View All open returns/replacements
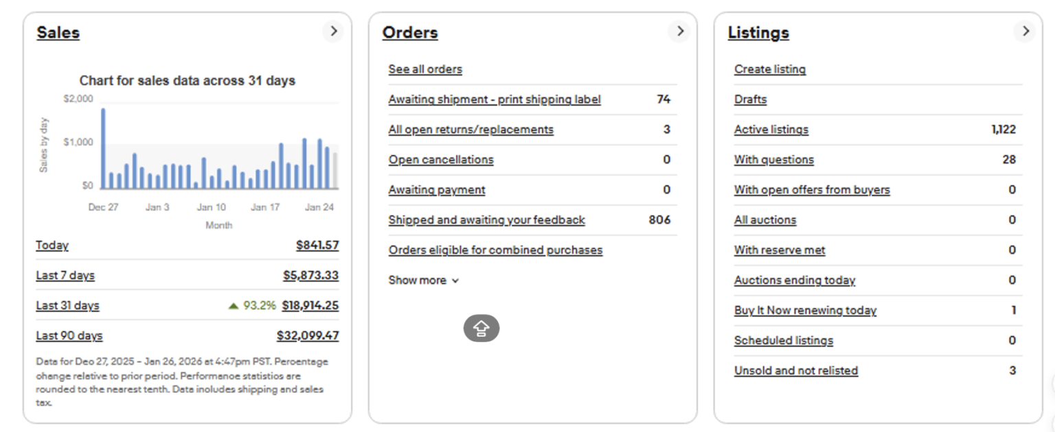1055x432 pixels. click(x=470, y=130)
